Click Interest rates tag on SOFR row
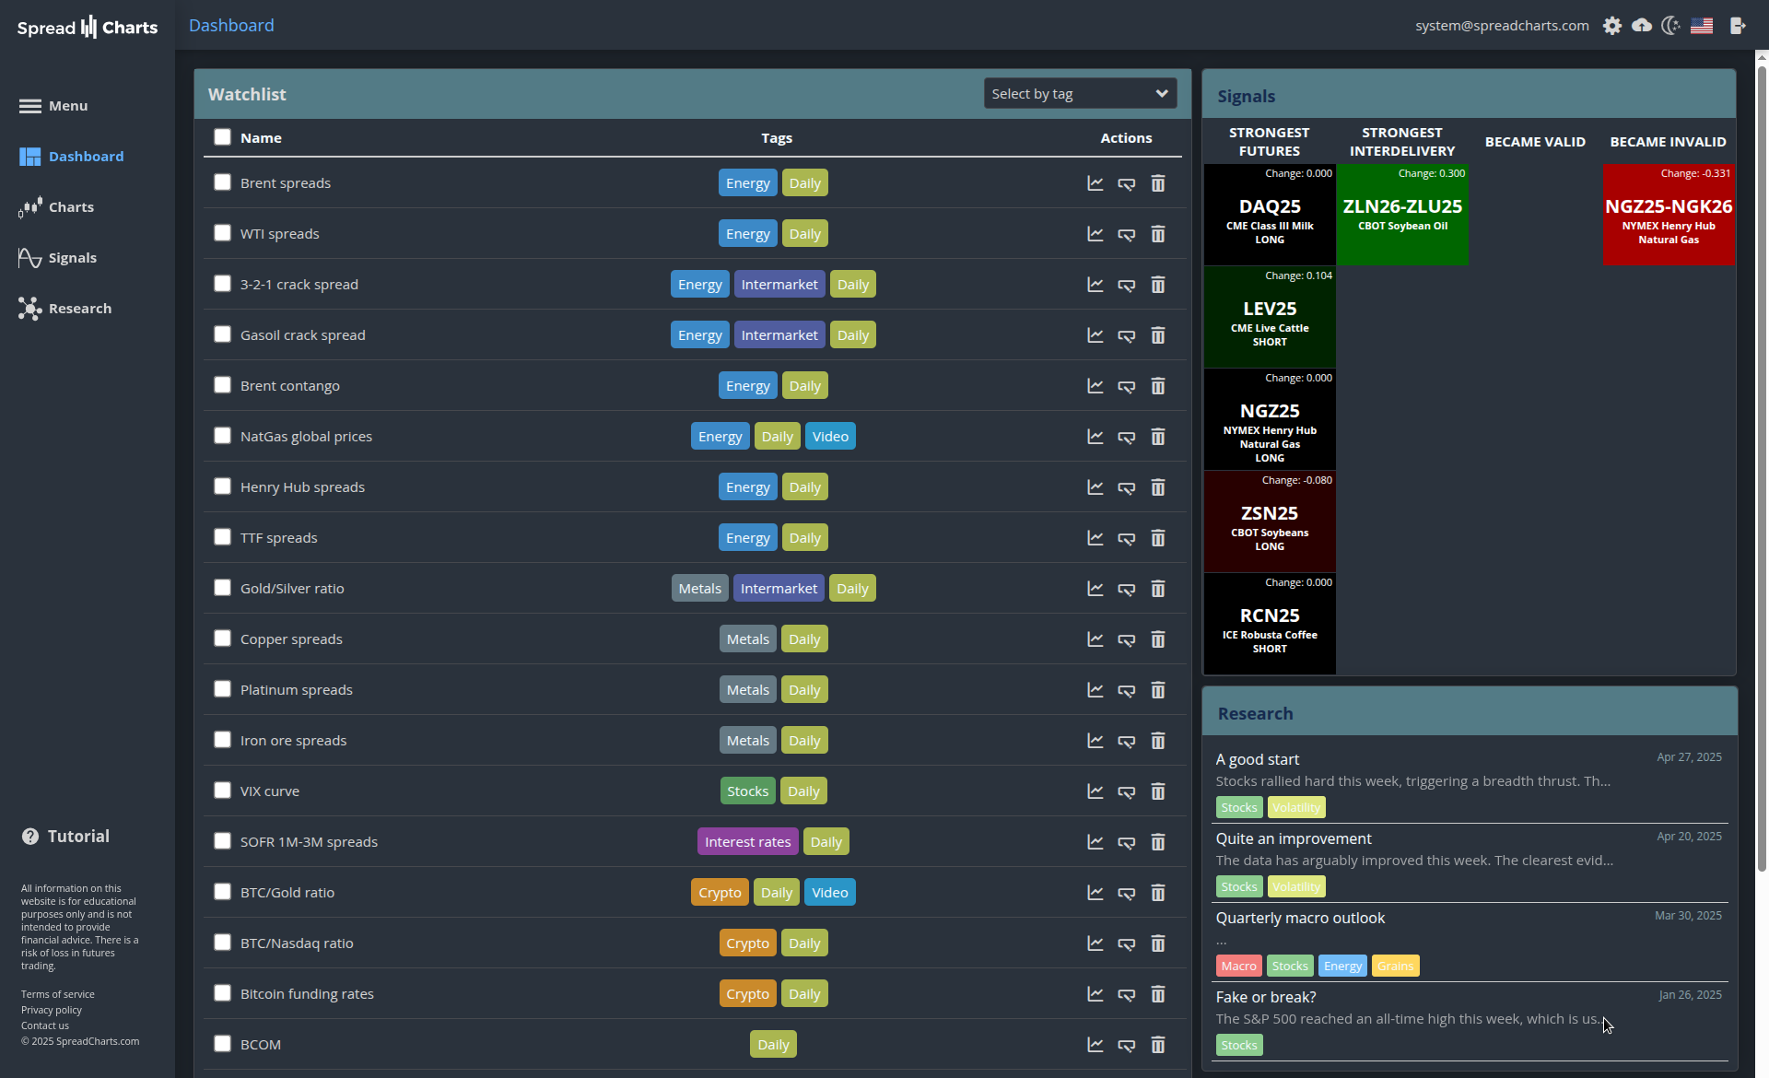The width and height of the screenshot is (1769, 1078). point(747,842)
